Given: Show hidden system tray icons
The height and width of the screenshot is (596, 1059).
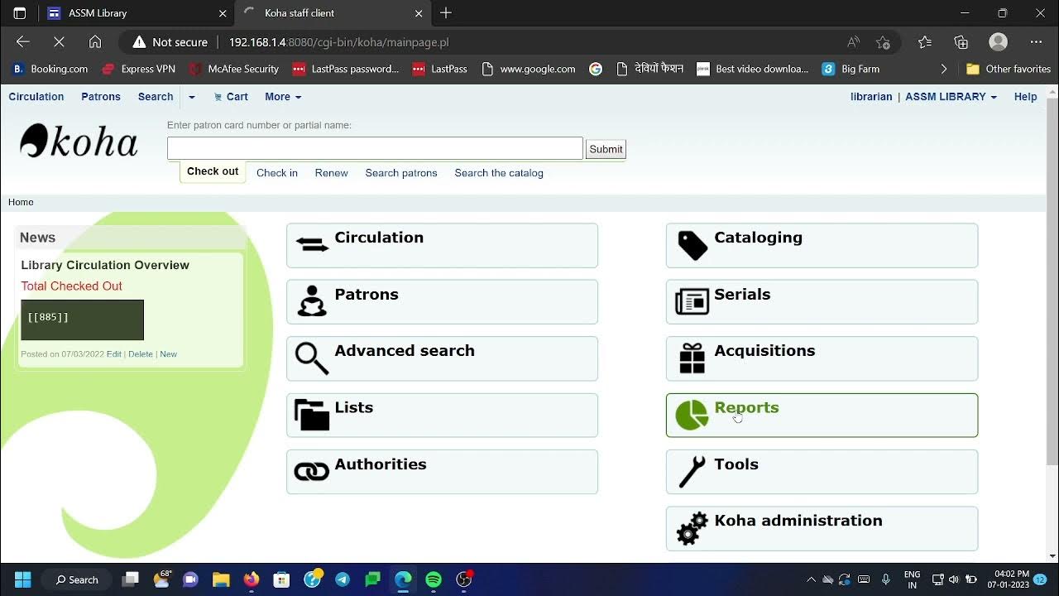Looking at the screenshot, I should 811,579.
